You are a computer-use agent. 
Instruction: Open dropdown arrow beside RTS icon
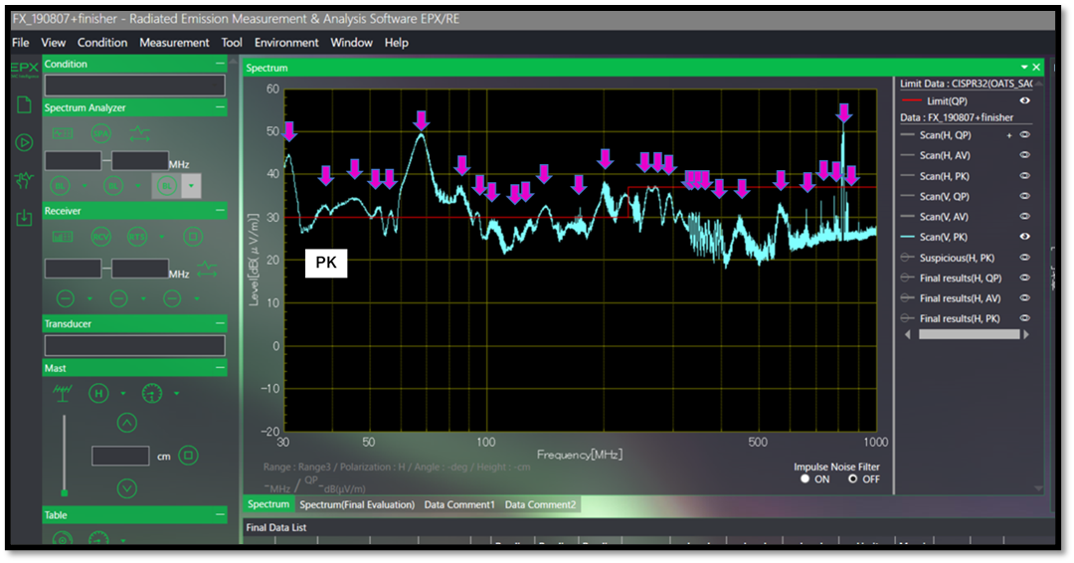pos(162,237)
